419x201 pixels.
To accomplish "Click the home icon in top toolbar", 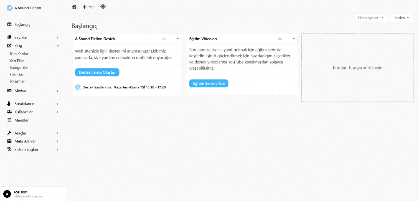I will point(74,7).
